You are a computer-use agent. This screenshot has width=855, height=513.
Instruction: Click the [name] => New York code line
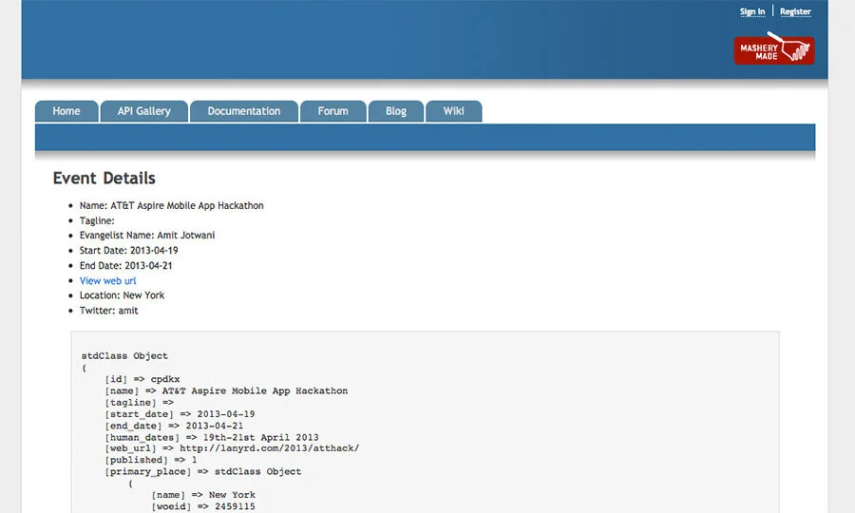(x=203, y=495)
